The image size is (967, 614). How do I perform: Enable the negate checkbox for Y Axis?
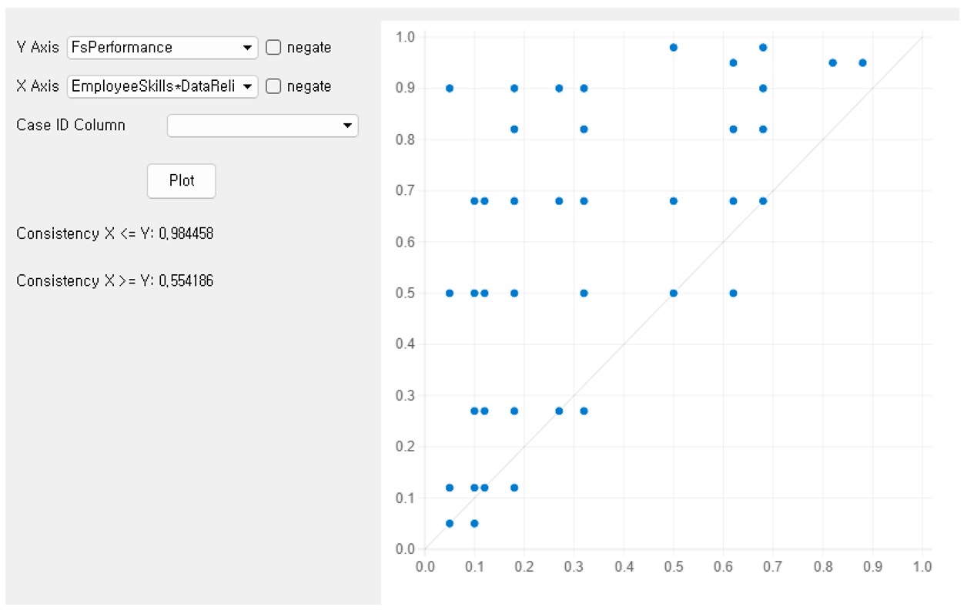(273, 48)
